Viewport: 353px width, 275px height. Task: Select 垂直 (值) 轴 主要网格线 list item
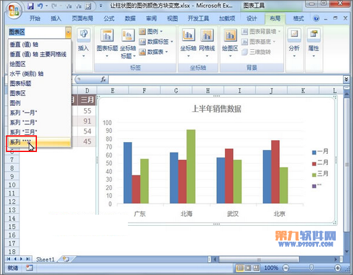(39, 54)
